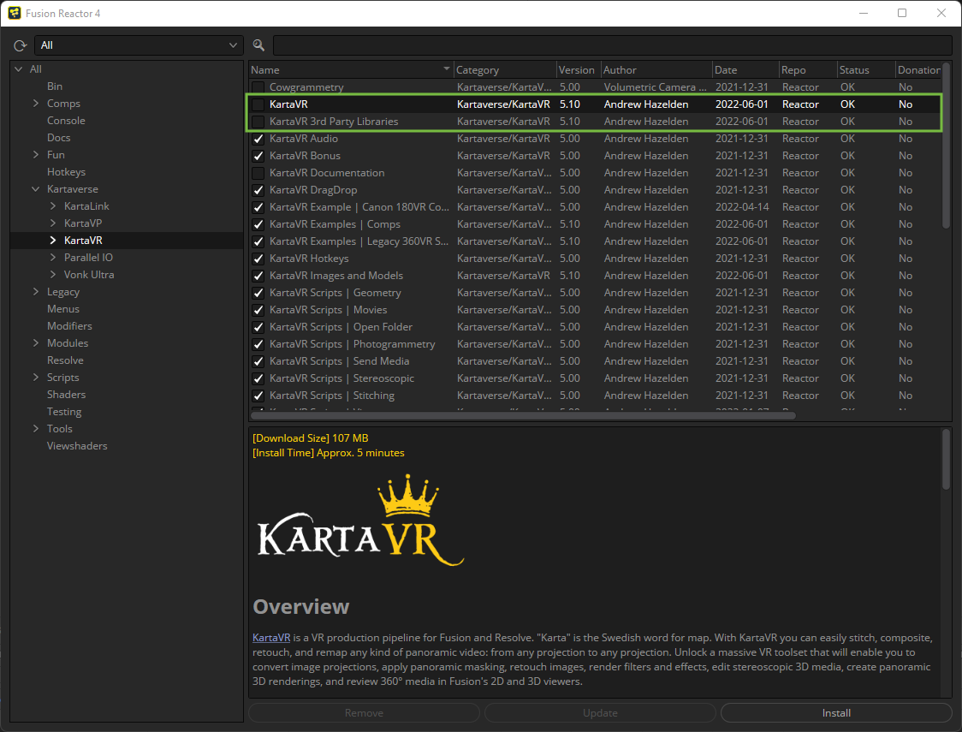The width and height of the screenshot is (962, 732).
Task: Expand the Tools category
Action: coord(36,429)
